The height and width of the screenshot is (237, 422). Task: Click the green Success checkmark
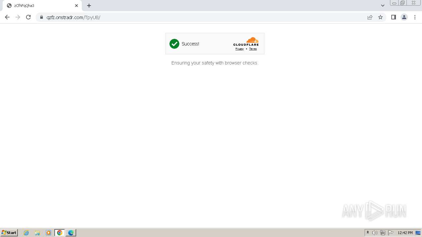[x=174, y=44]
